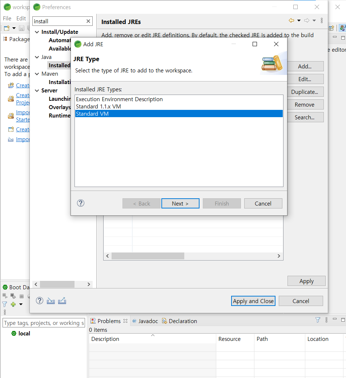
Task: Cancel the Add JRE dialog
Action: (x=263, y=203)
